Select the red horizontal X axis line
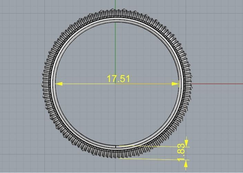Viewport: 243px width, 173px height. point(217,84)
